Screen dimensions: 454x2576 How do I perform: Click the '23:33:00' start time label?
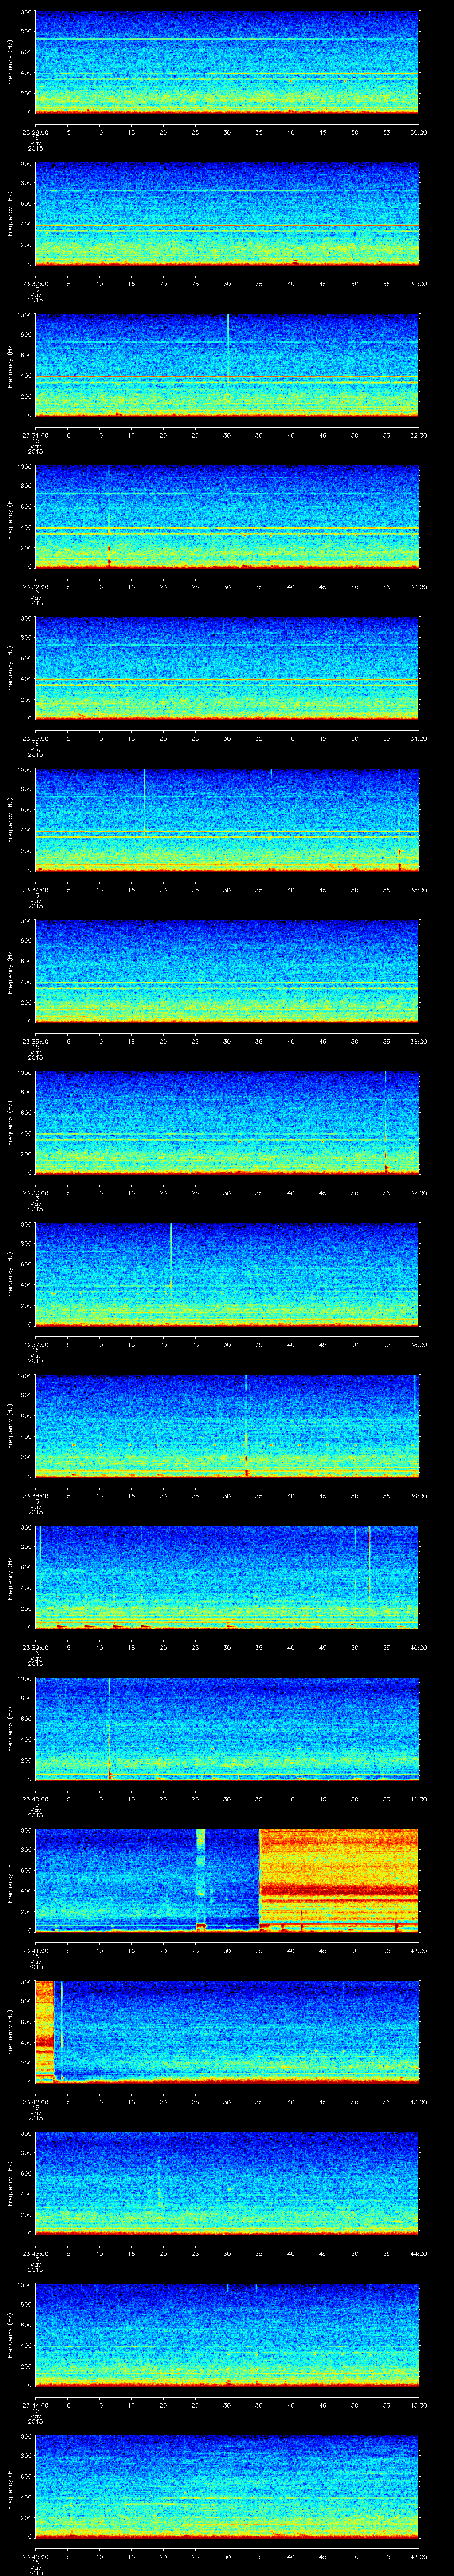point(36,738)
